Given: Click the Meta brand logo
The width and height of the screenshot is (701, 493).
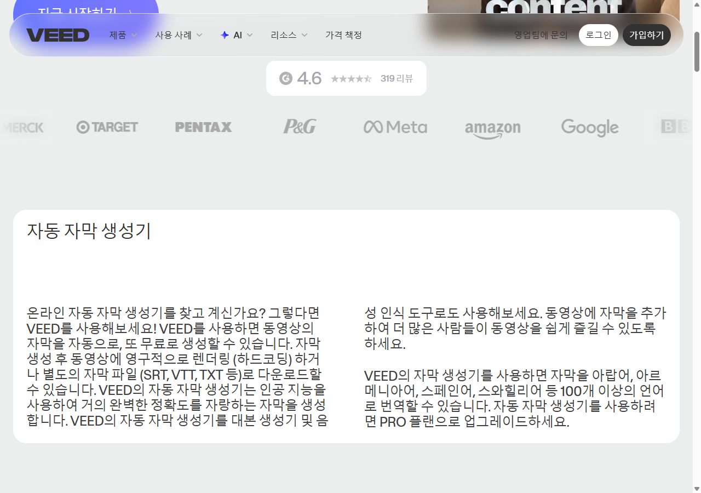Looking at the screenshot, I should [395, 127].
